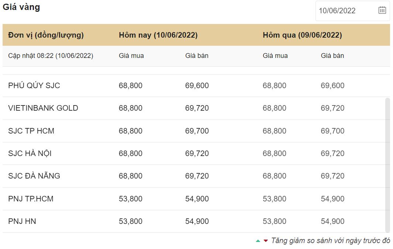Click the PNJ TP.HCM row label
Viewport: 393px width, 249px height.
[31, 199]
